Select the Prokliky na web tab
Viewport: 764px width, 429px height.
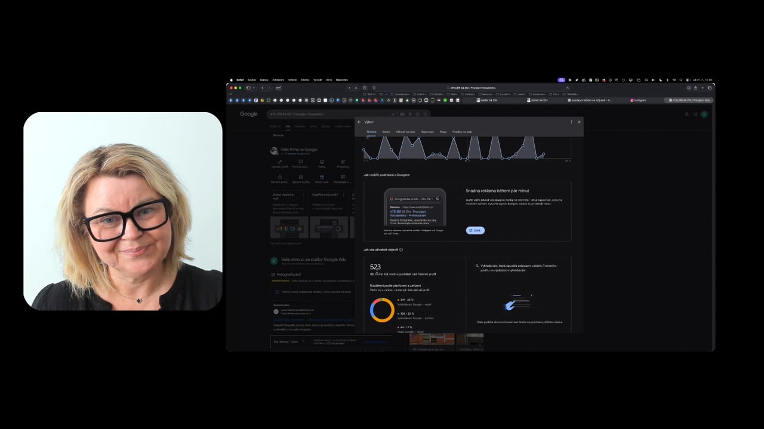point(462,132)
